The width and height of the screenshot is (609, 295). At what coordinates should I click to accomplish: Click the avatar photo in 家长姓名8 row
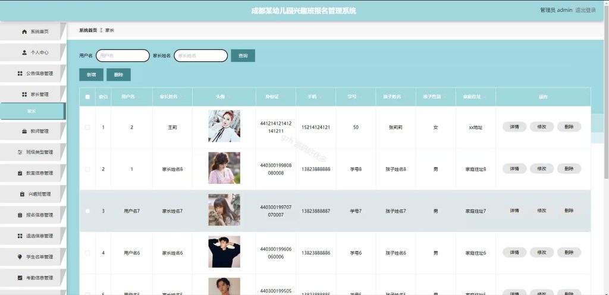coord(224,168)
